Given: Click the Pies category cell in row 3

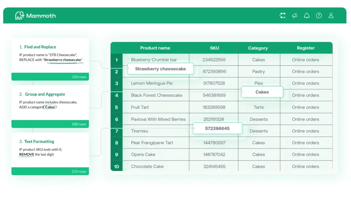Looking at the screenshot, I should (258, 83).
